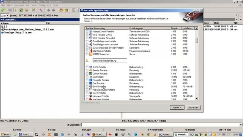Open the TrueCr... taskbar button

point(99,134)
